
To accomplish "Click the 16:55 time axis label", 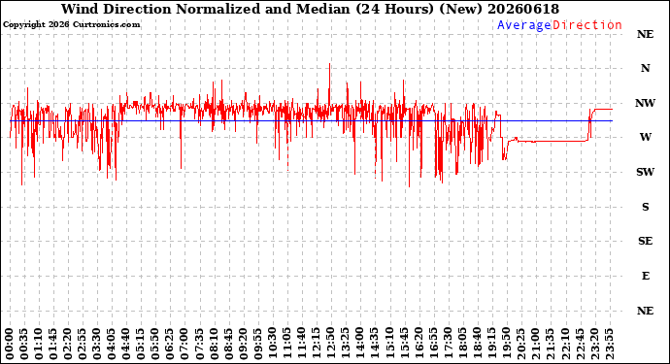I will [x=433, y=345].
